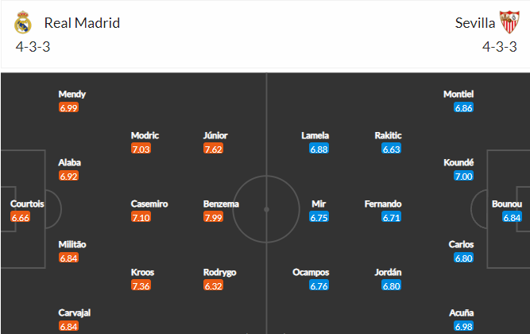This screenshot has width=530, height=334.
Task: Click the Sevilla club crest
Action: pyautogui.click(x=509, y=22)
